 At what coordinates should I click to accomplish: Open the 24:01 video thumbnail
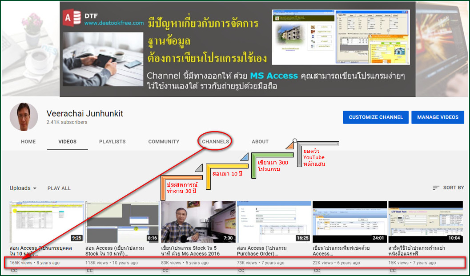(349, 222)
